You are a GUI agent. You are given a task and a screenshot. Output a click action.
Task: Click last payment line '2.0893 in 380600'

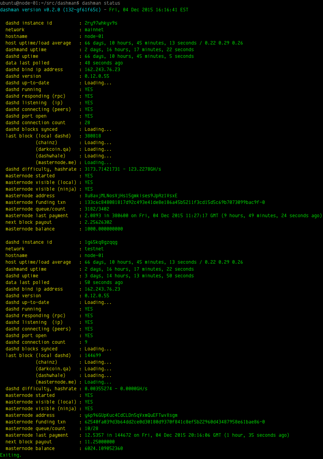click(x=203, y=216)
